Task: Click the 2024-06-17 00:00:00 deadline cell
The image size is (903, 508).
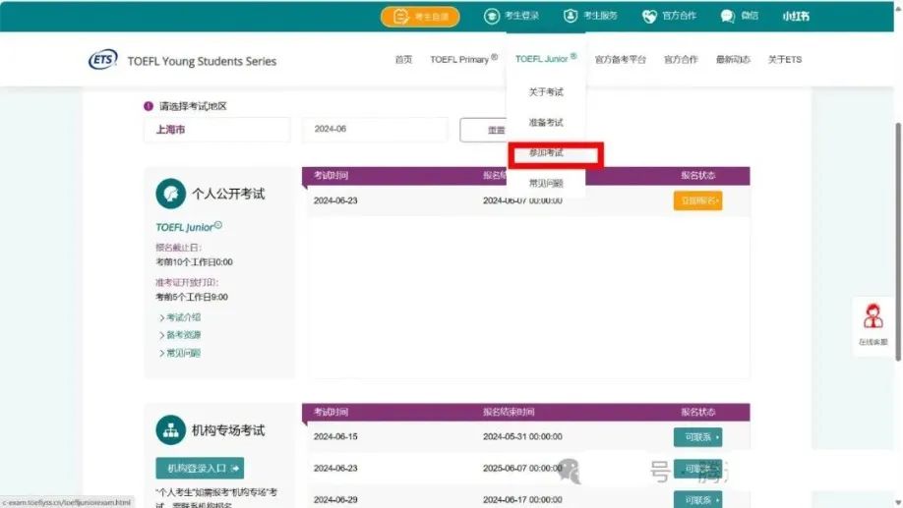Action: point(522,500)
